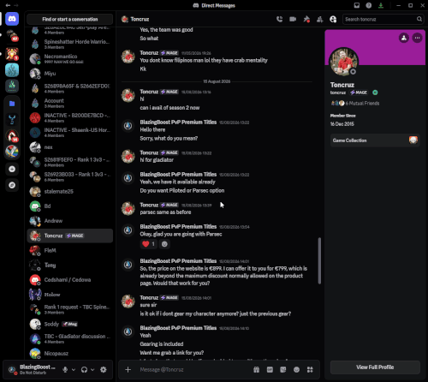Expand the Game Collection section

pyautogui.click(x=375, y=140)
